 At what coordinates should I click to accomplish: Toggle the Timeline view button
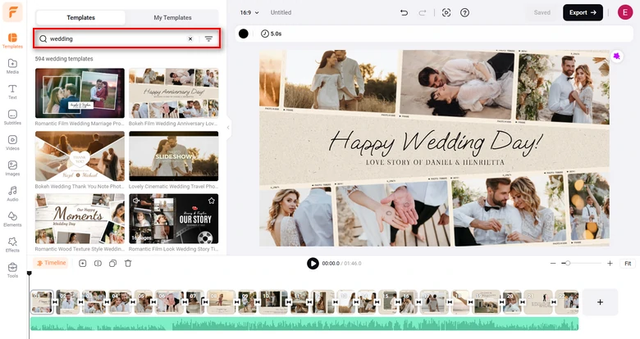pos(52,263)
